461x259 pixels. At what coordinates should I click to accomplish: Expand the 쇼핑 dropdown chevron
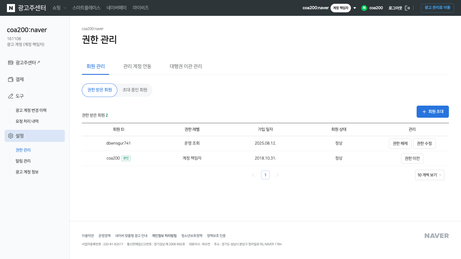click(65, 8)
